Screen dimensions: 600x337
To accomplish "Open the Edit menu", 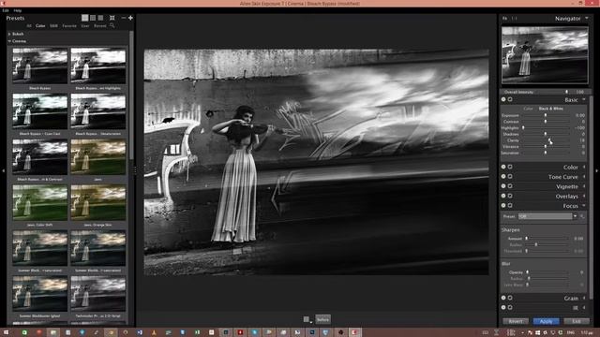I will tap(6, 10).
